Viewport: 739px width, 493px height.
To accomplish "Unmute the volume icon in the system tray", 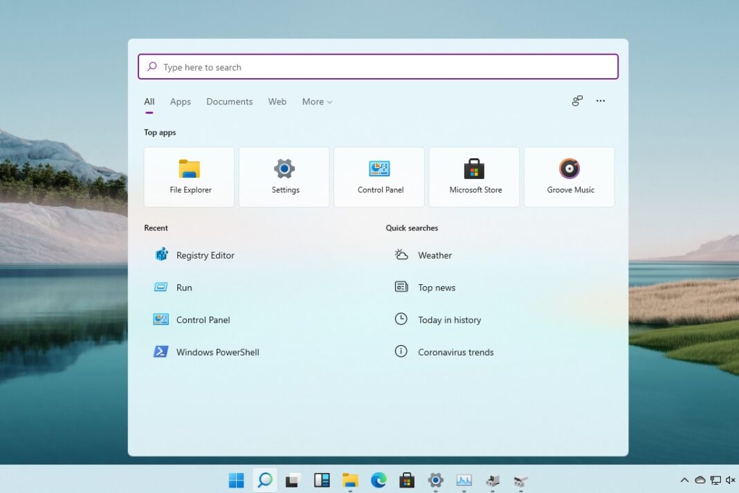I will pyautogui.click(x=731, y=480).
